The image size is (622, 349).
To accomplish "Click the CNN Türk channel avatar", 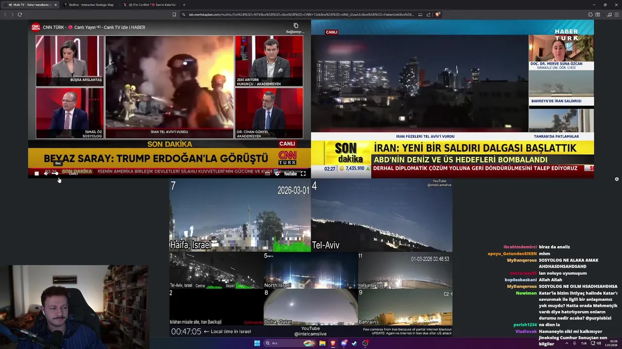I will (x=35, y=27).
